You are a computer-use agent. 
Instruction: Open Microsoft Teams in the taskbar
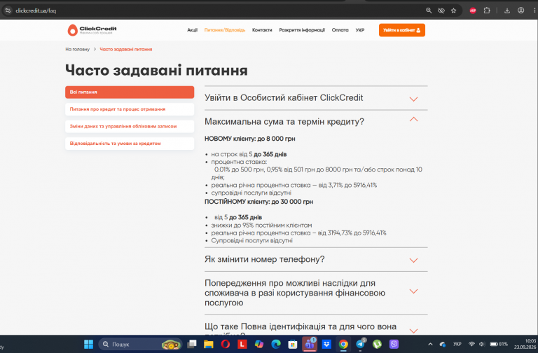(x=310, y=344)
